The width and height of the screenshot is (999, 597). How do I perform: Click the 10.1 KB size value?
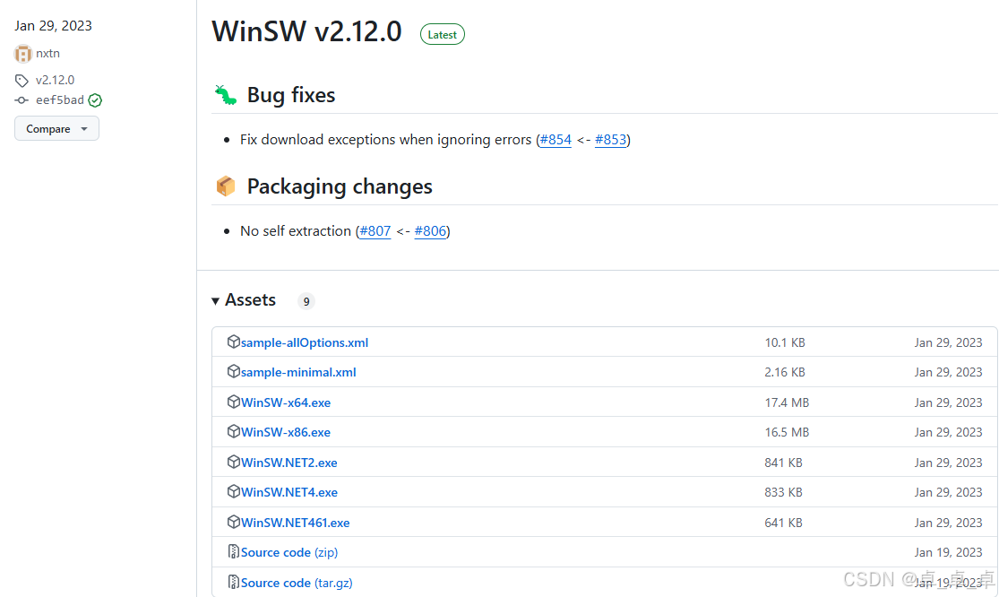pyautogui.click(x=785, y=342)
